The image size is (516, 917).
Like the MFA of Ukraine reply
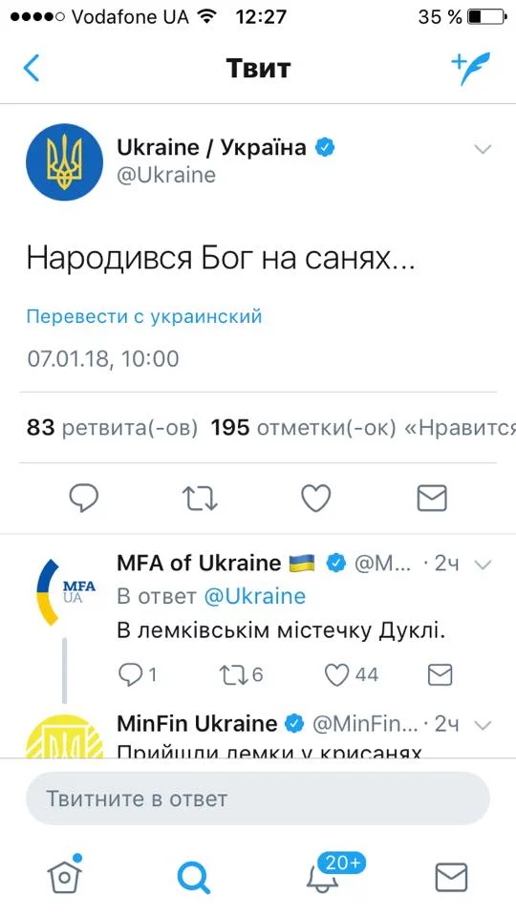pos(351,675)
